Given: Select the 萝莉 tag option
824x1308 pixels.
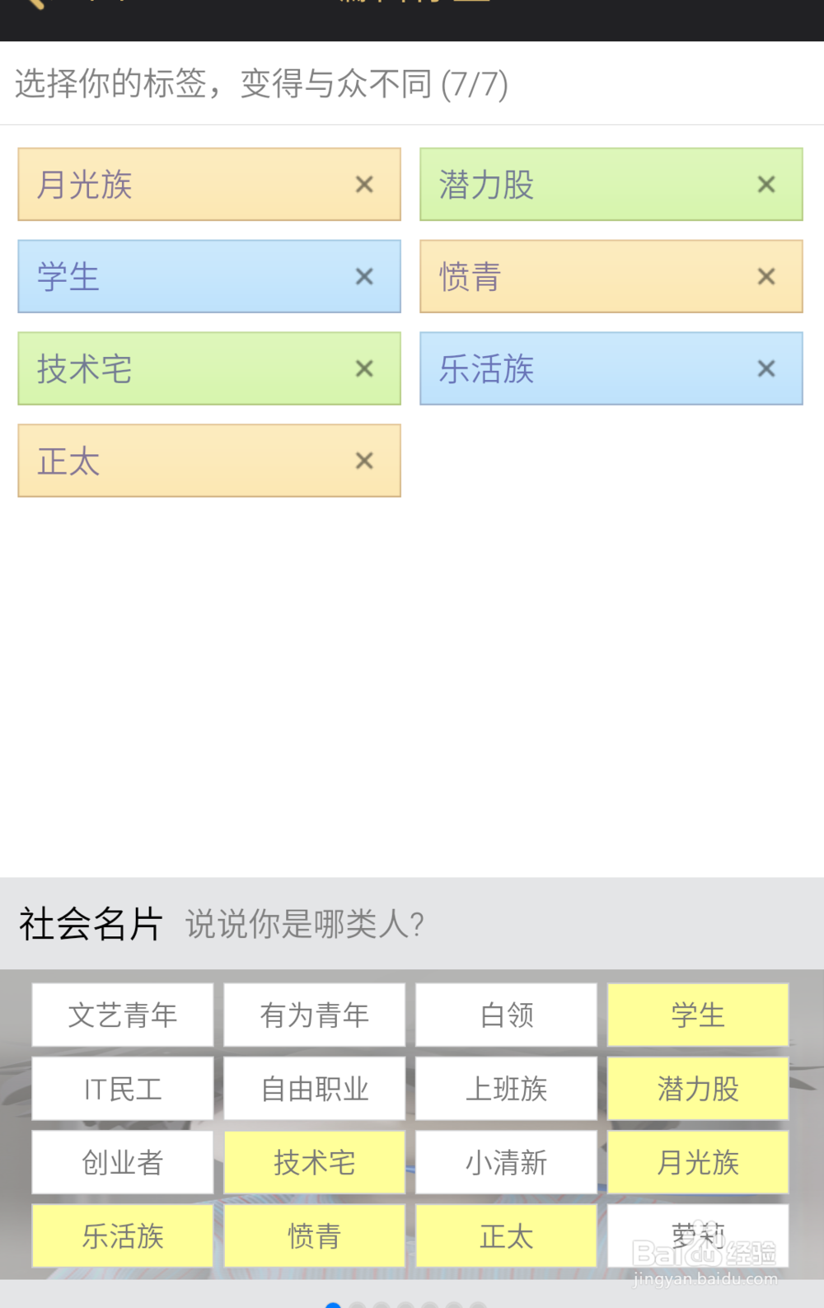Looking at the screenshot, I should 698,1235.
